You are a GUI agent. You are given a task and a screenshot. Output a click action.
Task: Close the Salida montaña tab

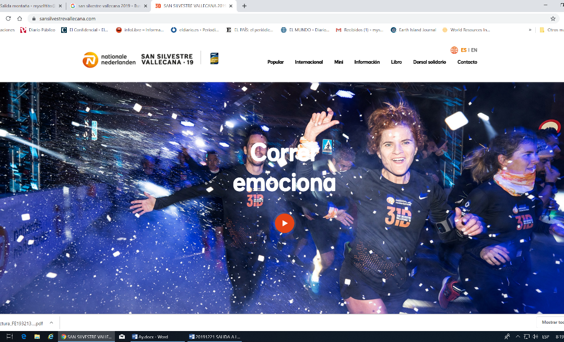60,6
